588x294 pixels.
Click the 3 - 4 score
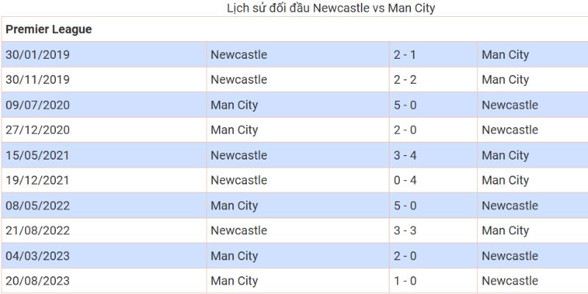click(x=405, y=155)
